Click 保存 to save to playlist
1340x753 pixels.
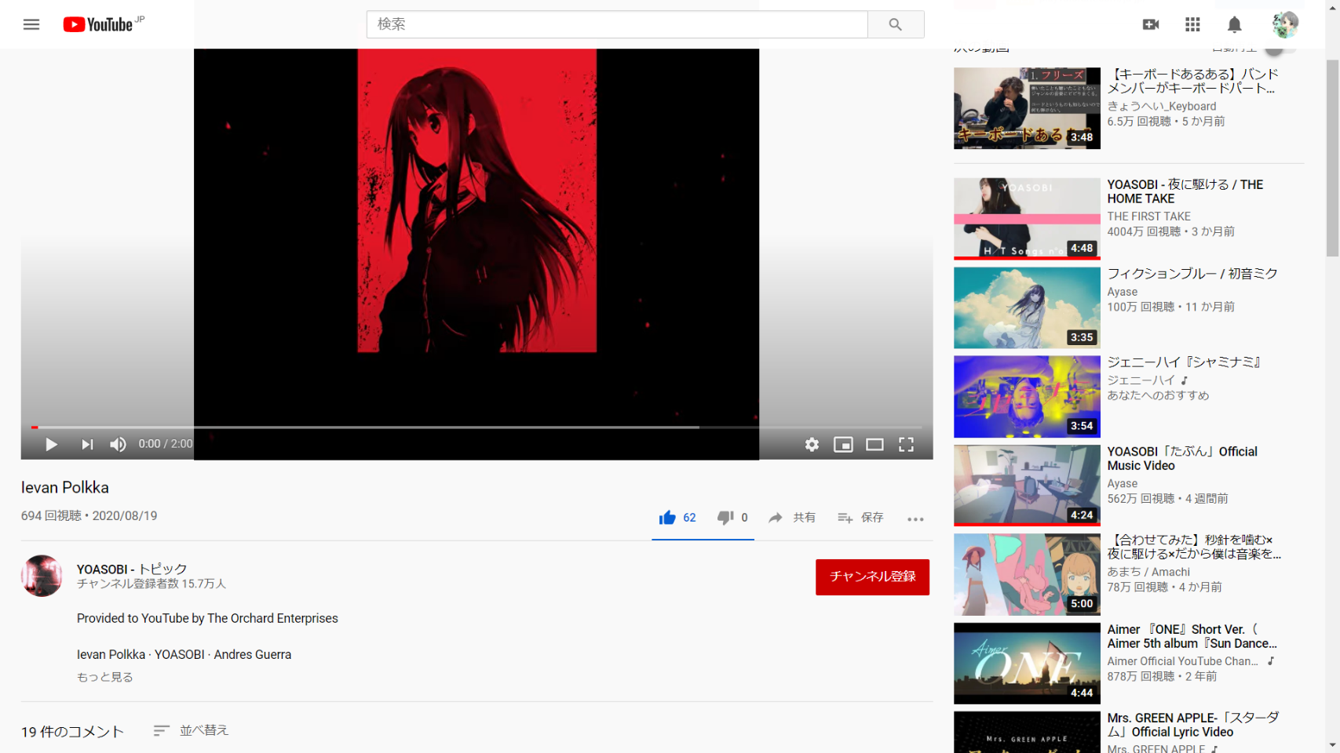point(861,518)
